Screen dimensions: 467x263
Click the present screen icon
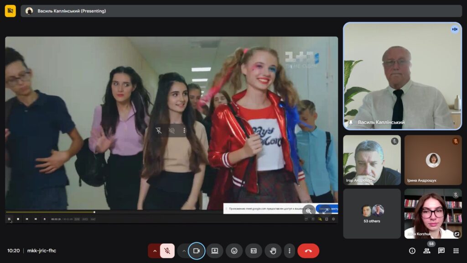point(215,251)
